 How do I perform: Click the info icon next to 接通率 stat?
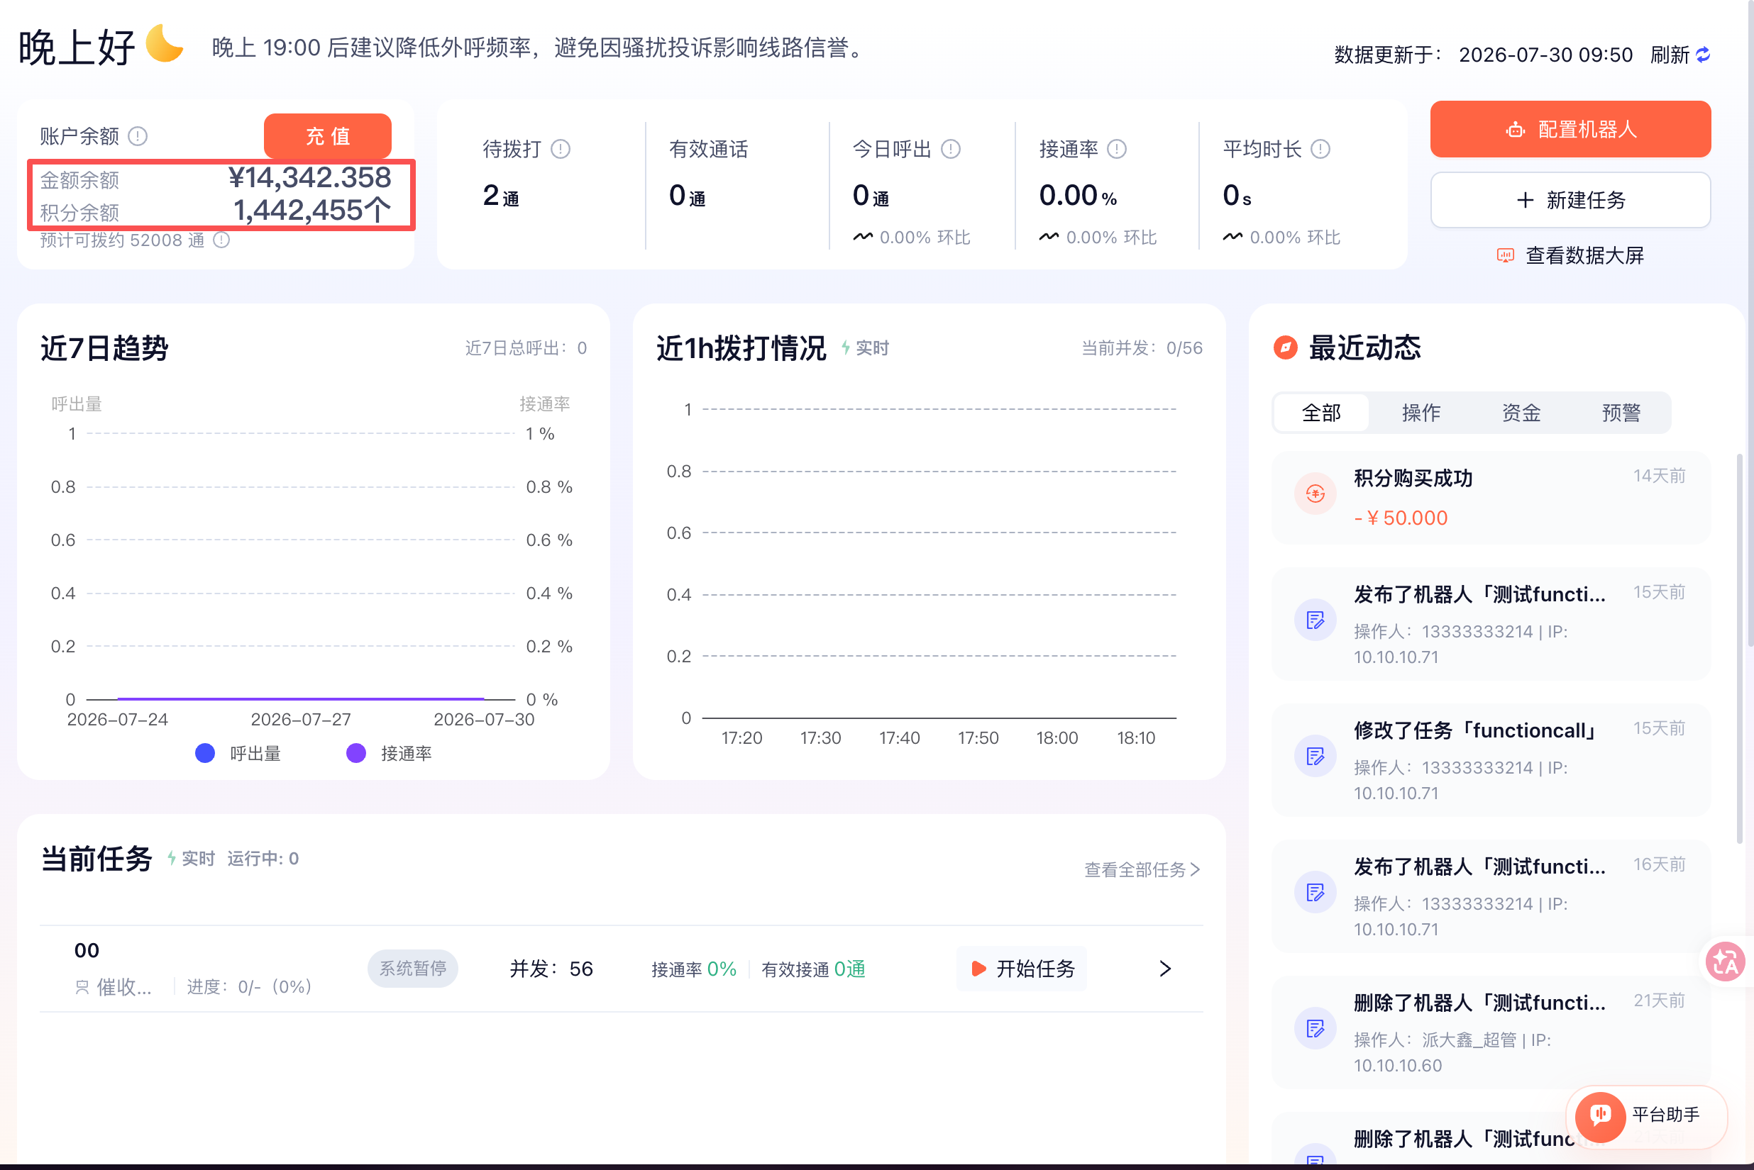click(1116, 149)
